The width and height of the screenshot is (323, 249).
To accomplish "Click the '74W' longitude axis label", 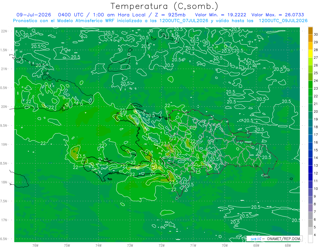I will pyautogui.click(x=99, y=245).
